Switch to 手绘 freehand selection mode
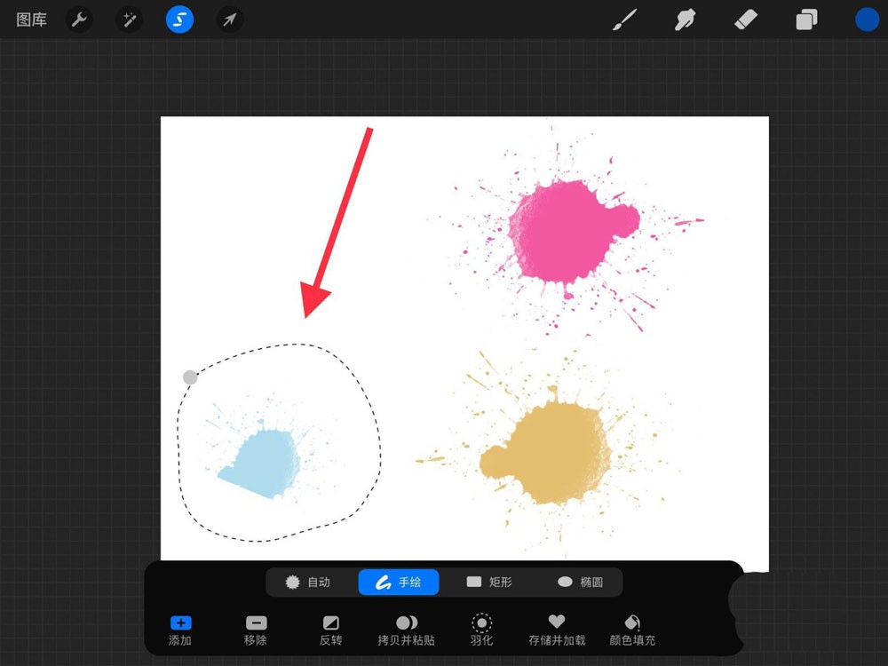 pos(399,583)
